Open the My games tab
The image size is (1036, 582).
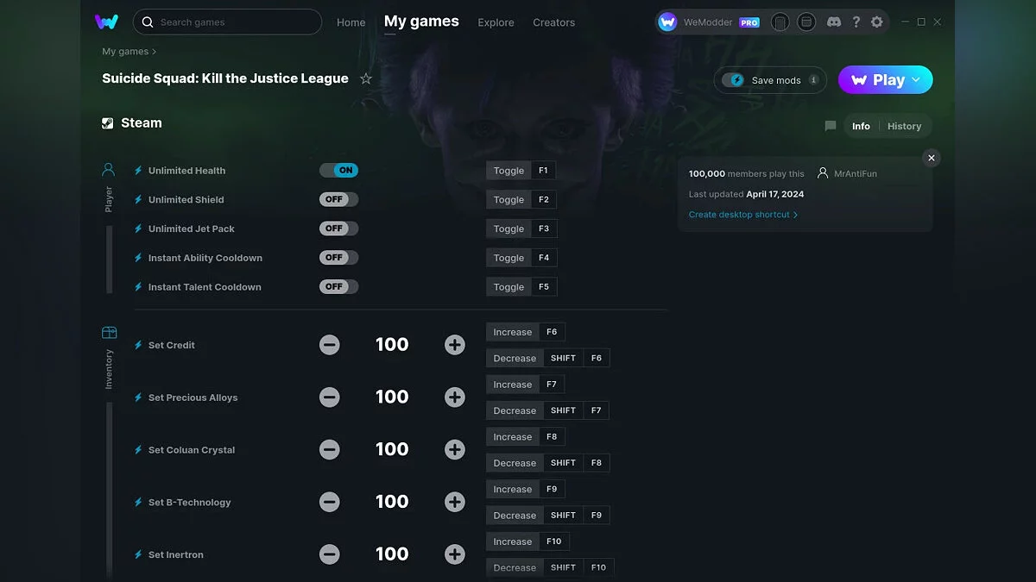tap(421, 22)
